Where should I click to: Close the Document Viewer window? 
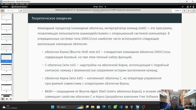[x=194, y=11]
